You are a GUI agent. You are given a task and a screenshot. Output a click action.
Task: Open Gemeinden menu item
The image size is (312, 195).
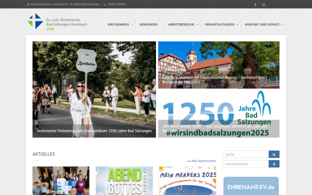(149, 24)
